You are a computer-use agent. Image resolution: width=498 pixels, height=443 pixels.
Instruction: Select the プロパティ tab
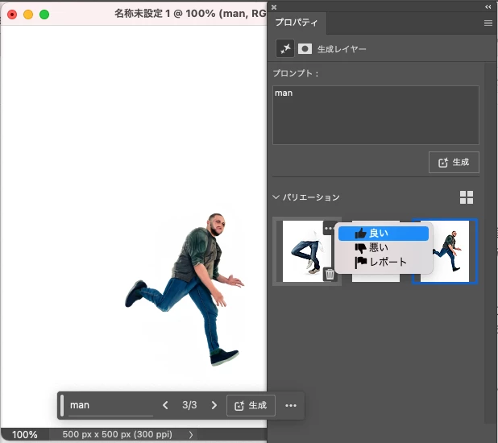(297, 23)
